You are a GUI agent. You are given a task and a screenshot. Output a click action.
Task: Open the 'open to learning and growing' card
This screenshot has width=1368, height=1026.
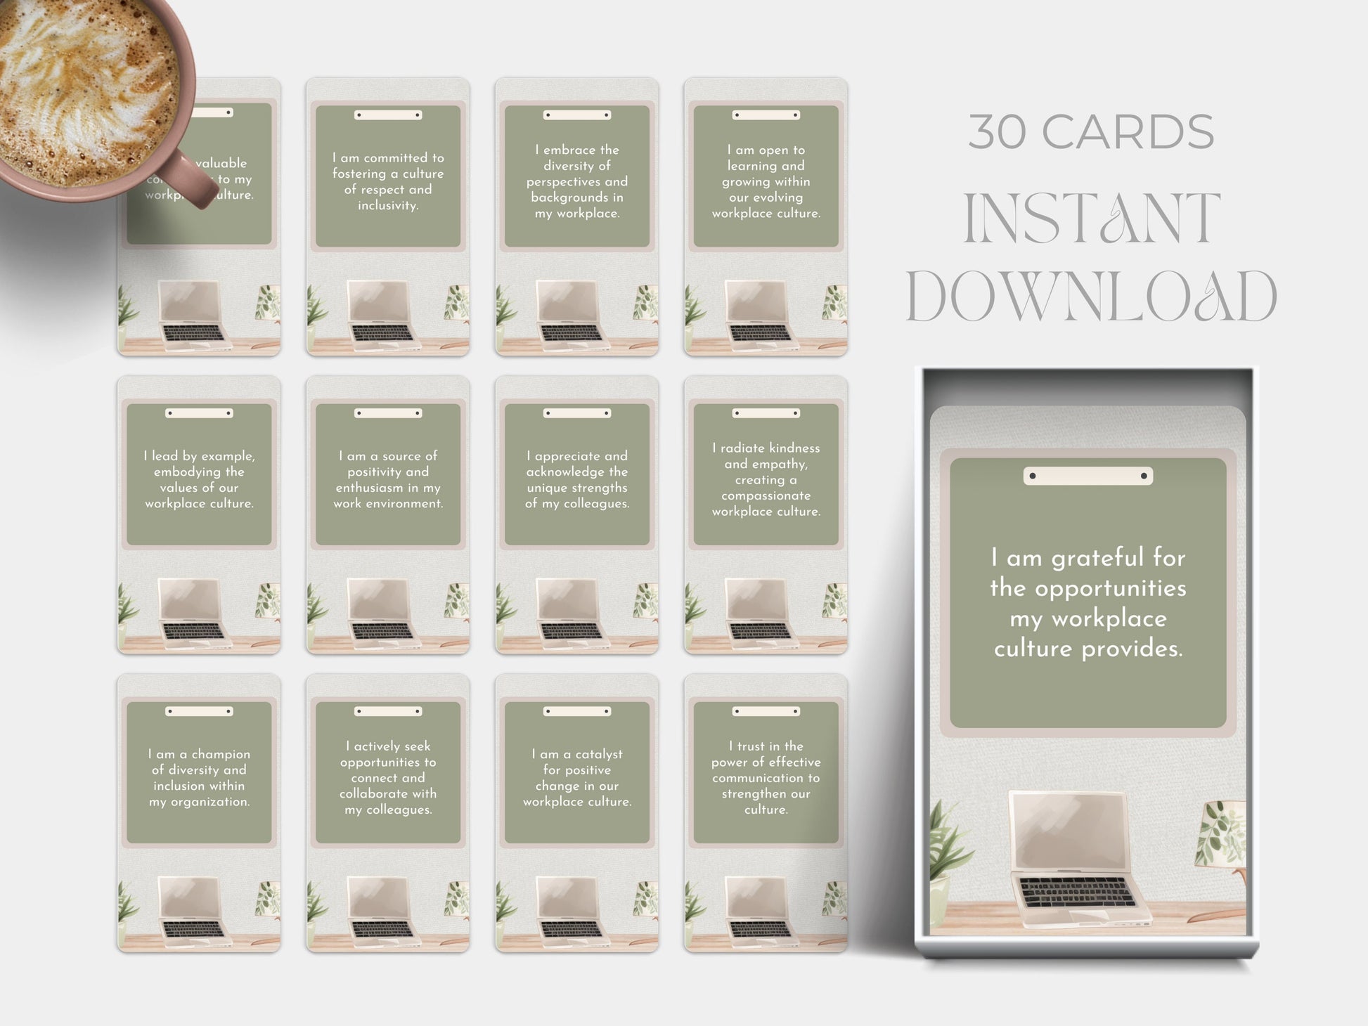coord(766,181)
